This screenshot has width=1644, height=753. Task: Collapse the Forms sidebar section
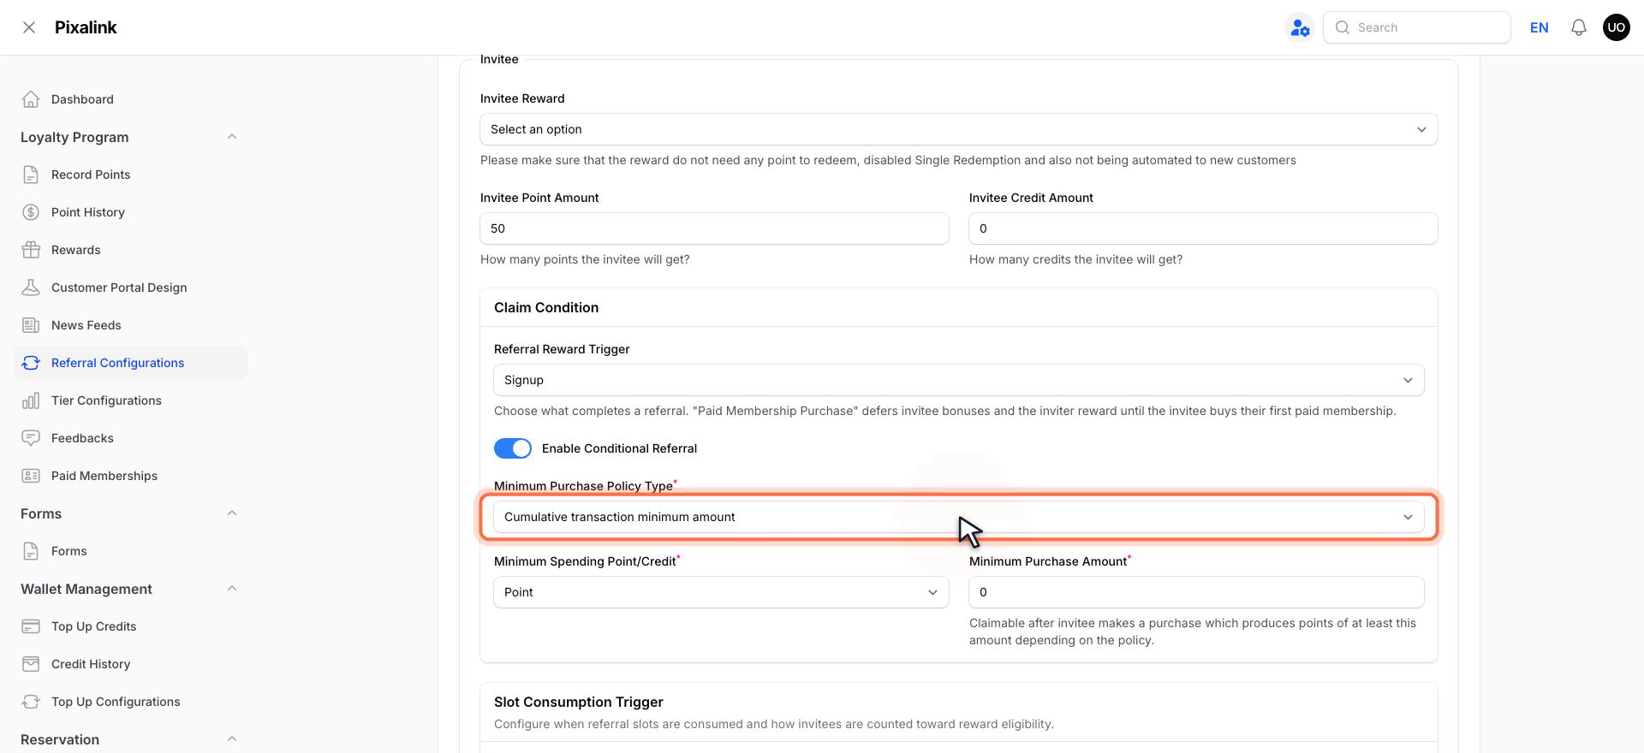(232, 513)
